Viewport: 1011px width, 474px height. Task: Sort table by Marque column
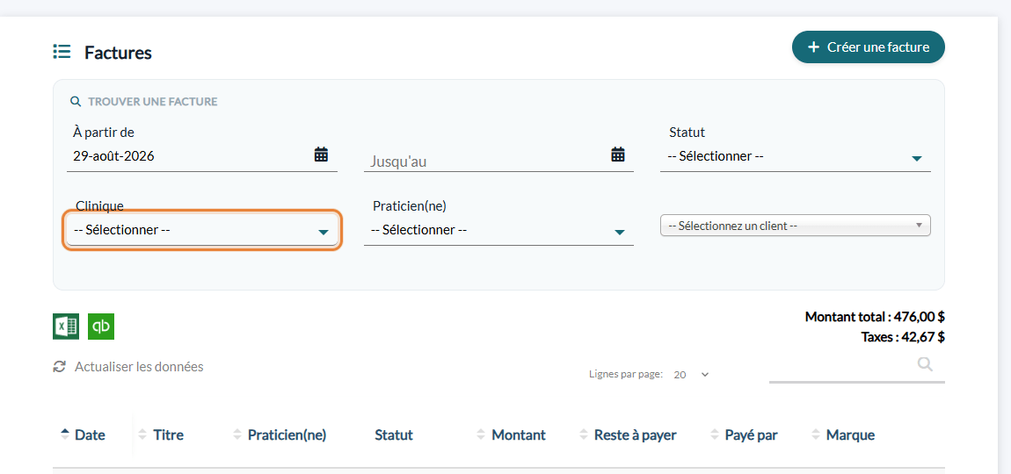pyautogui.click(x=843, y=434)
